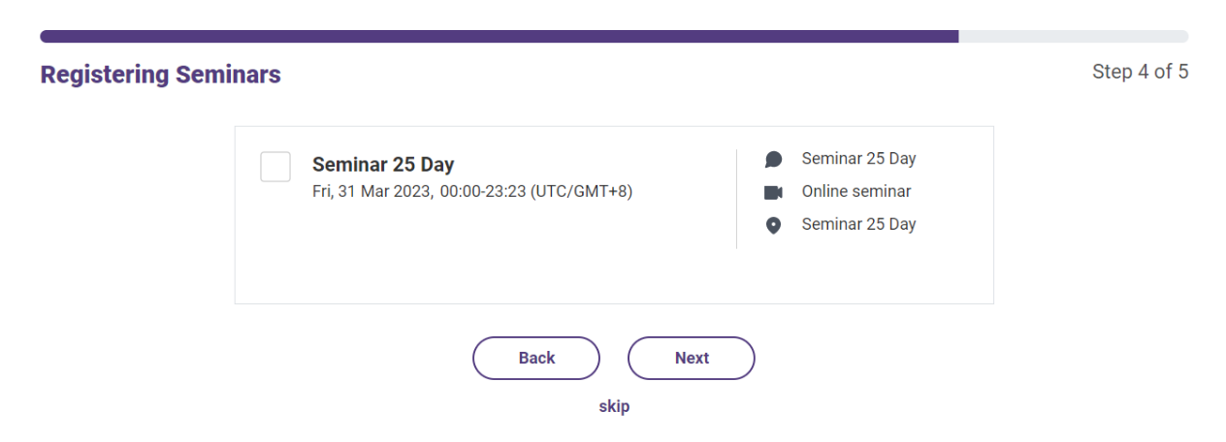1226x442 pixels.
Task: Select the bold Seminar 25 Day title
Action: [x=383, y=164]
